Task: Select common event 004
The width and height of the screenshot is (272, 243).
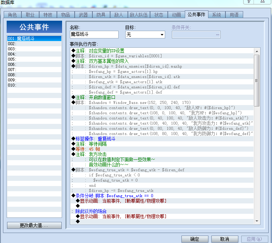Action: 34,54
